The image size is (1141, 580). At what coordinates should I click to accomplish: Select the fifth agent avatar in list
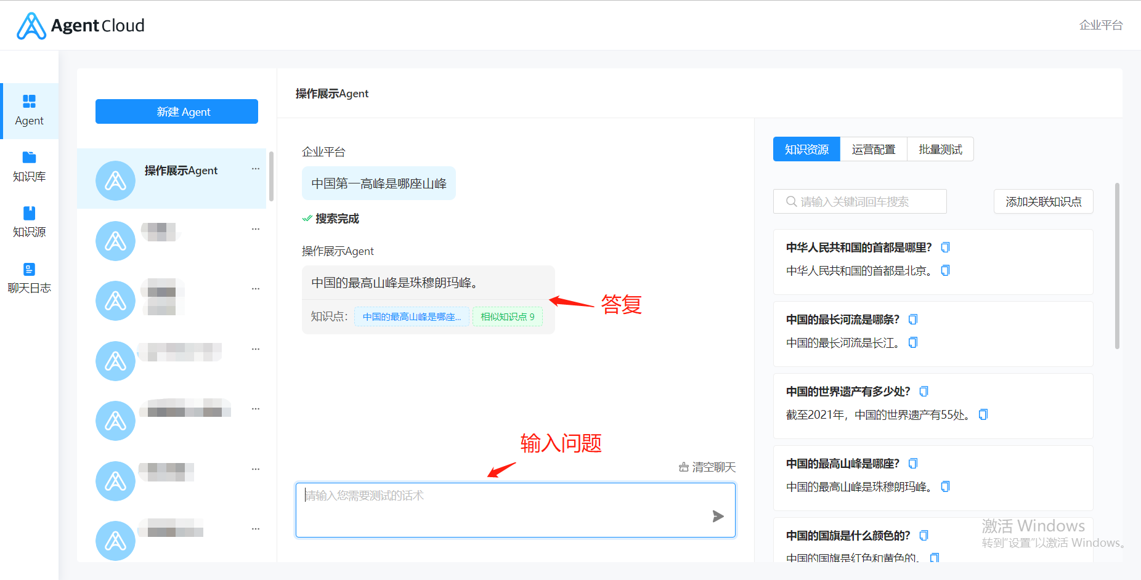coord(115,421)
